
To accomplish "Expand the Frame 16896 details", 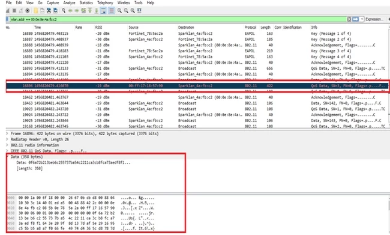I will tap(7, 133).
